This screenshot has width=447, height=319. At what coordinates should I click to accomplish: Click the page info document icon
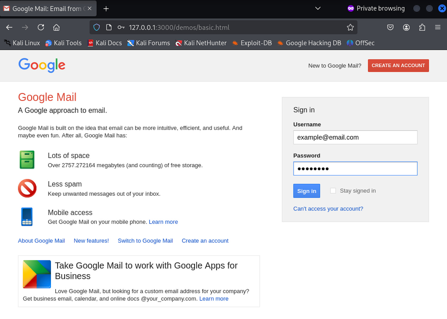click(x=109, y=27)
